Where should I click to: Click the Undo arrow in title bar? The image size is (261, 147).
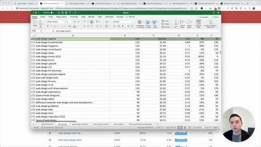(70, 13)
